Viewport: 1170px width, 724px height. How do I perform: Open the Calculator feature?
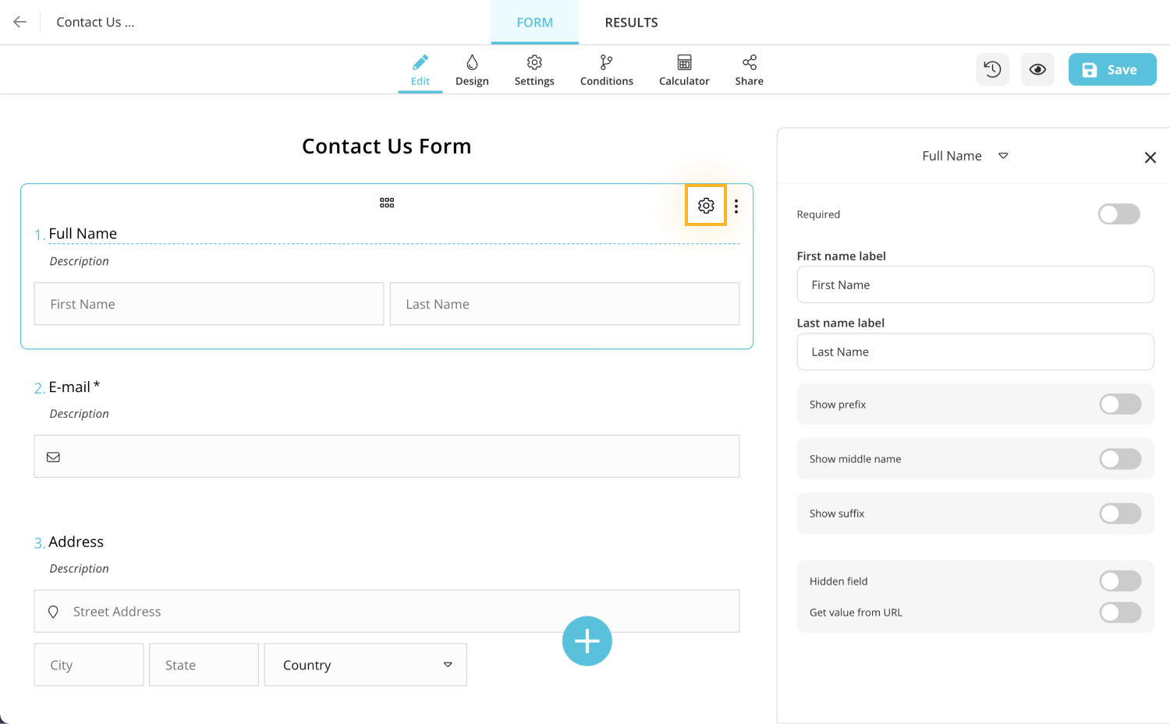[683, 69]
